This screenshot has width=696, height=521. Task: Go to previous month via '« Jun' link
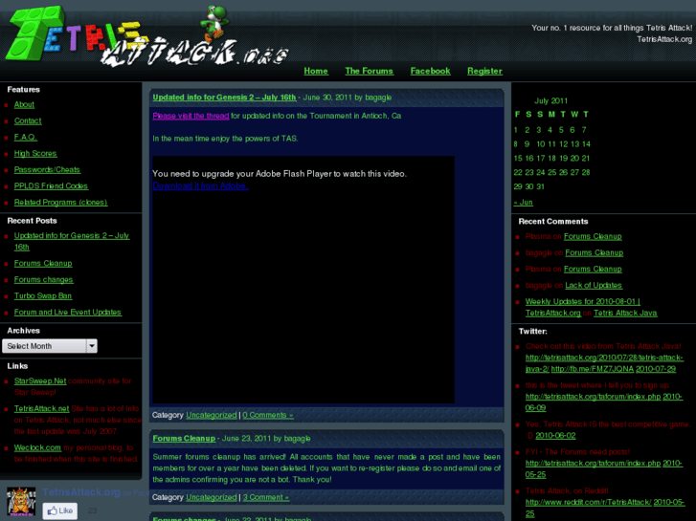523,203
